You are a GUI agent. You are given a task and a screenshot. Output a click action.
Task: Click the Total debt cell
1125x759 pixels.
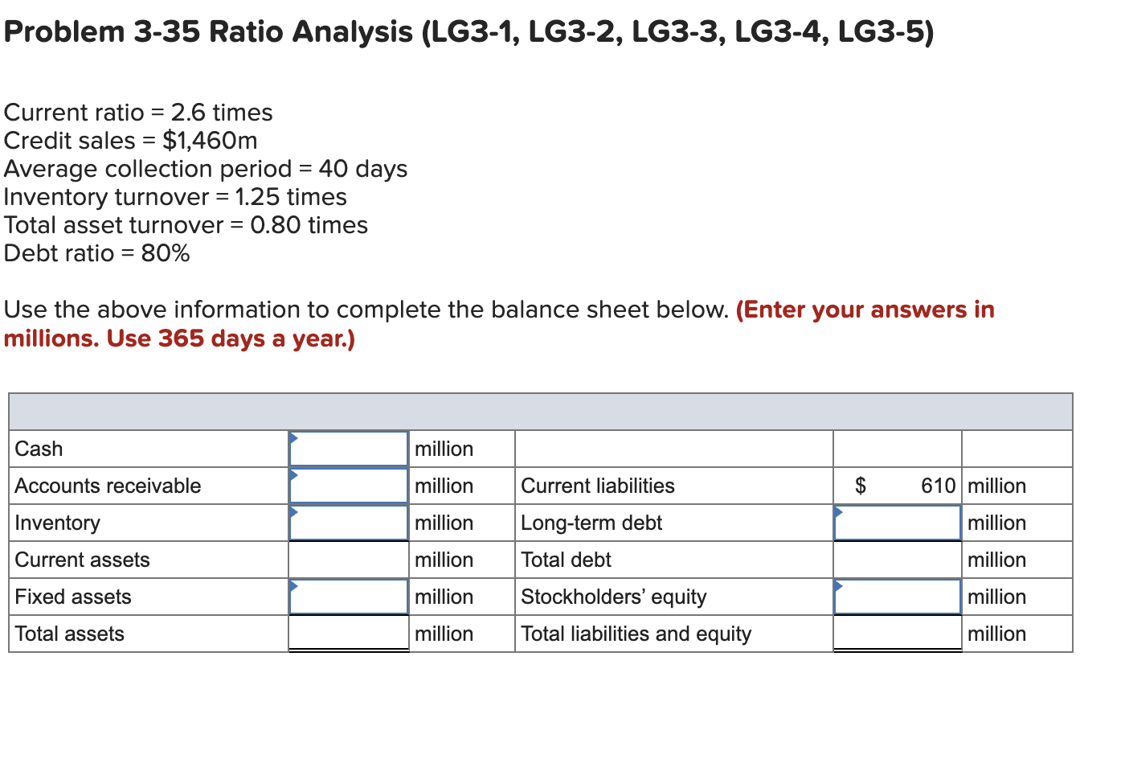point(567,560)
